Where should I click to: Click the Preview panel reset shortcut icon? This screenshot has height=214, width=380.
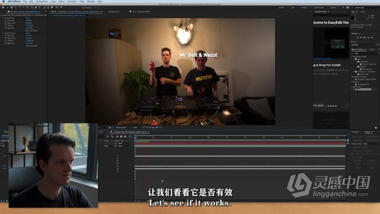378,45
